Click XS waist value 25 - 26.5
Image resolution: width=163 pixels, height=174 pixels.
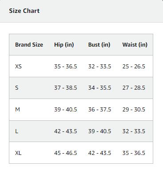[134, 67]
